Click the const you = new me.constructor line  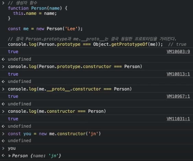click(54, 134)
